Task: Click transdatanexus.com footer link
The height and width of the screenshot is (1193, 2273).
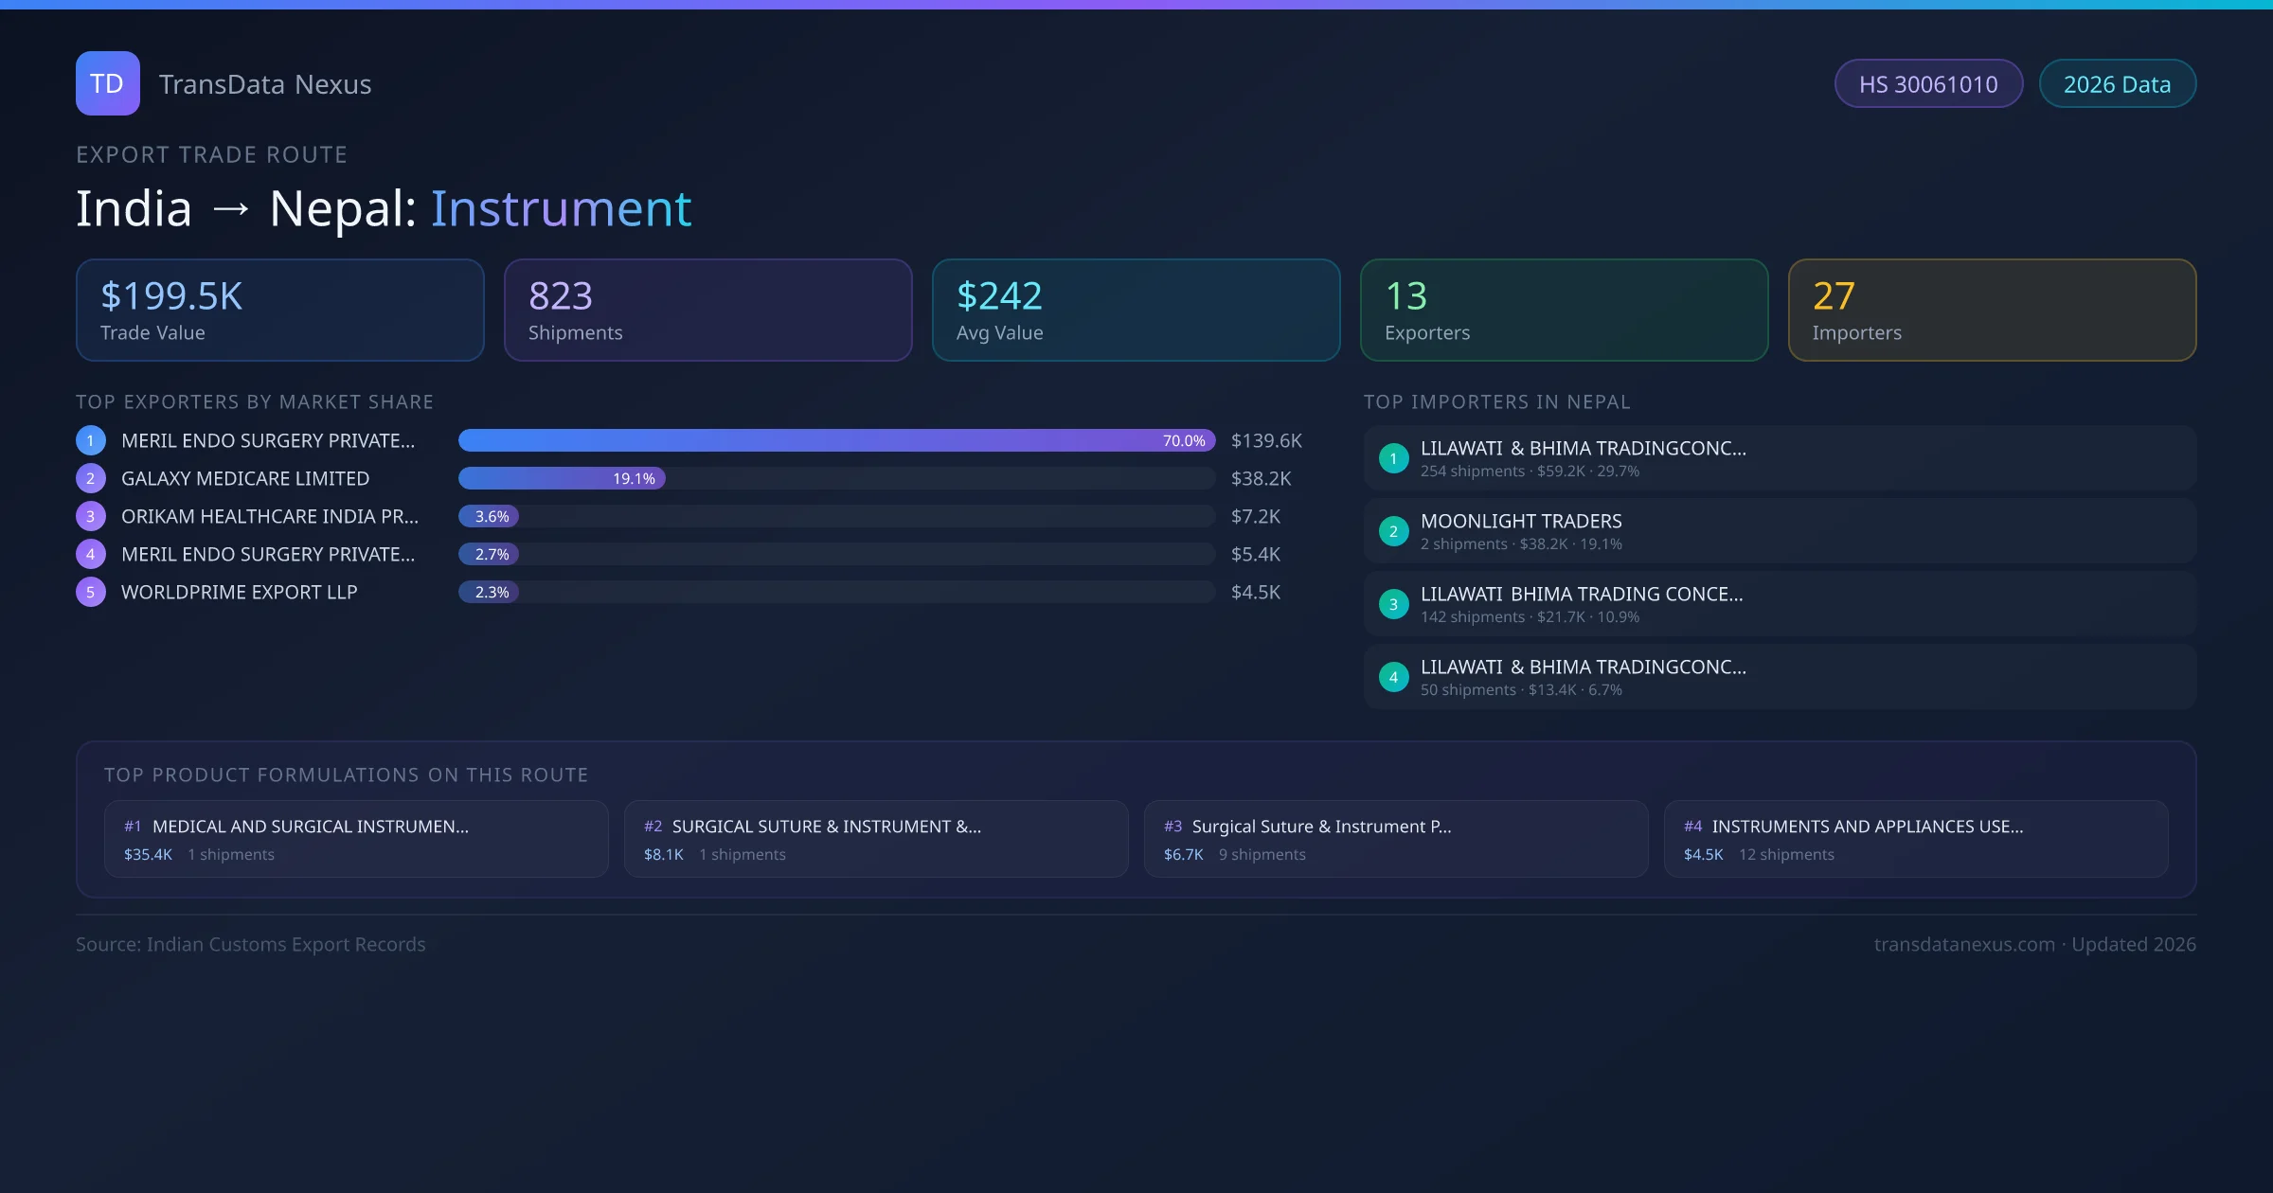Action: tap(1964, 944)
